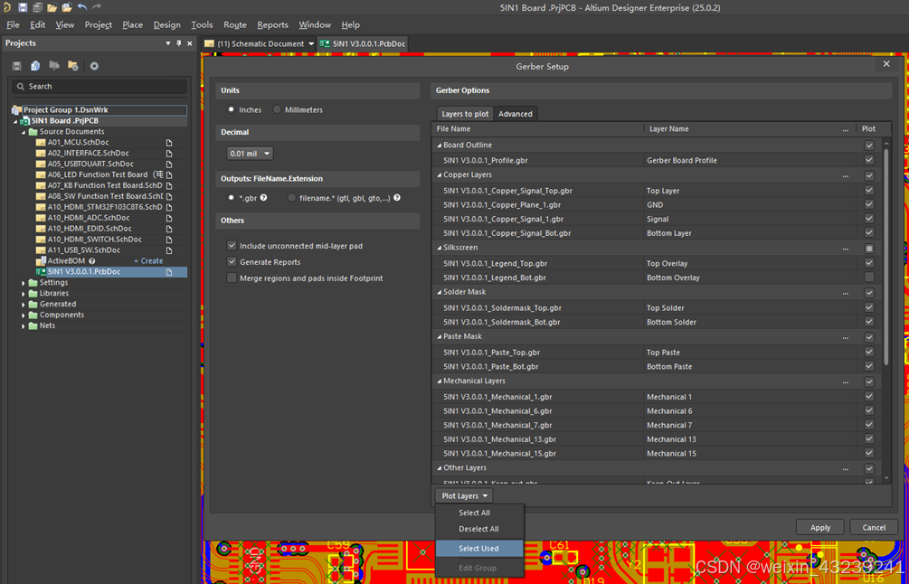Expand the Libraries folder in project tree
The image size is (909, 584).
[x=24, y=294]
